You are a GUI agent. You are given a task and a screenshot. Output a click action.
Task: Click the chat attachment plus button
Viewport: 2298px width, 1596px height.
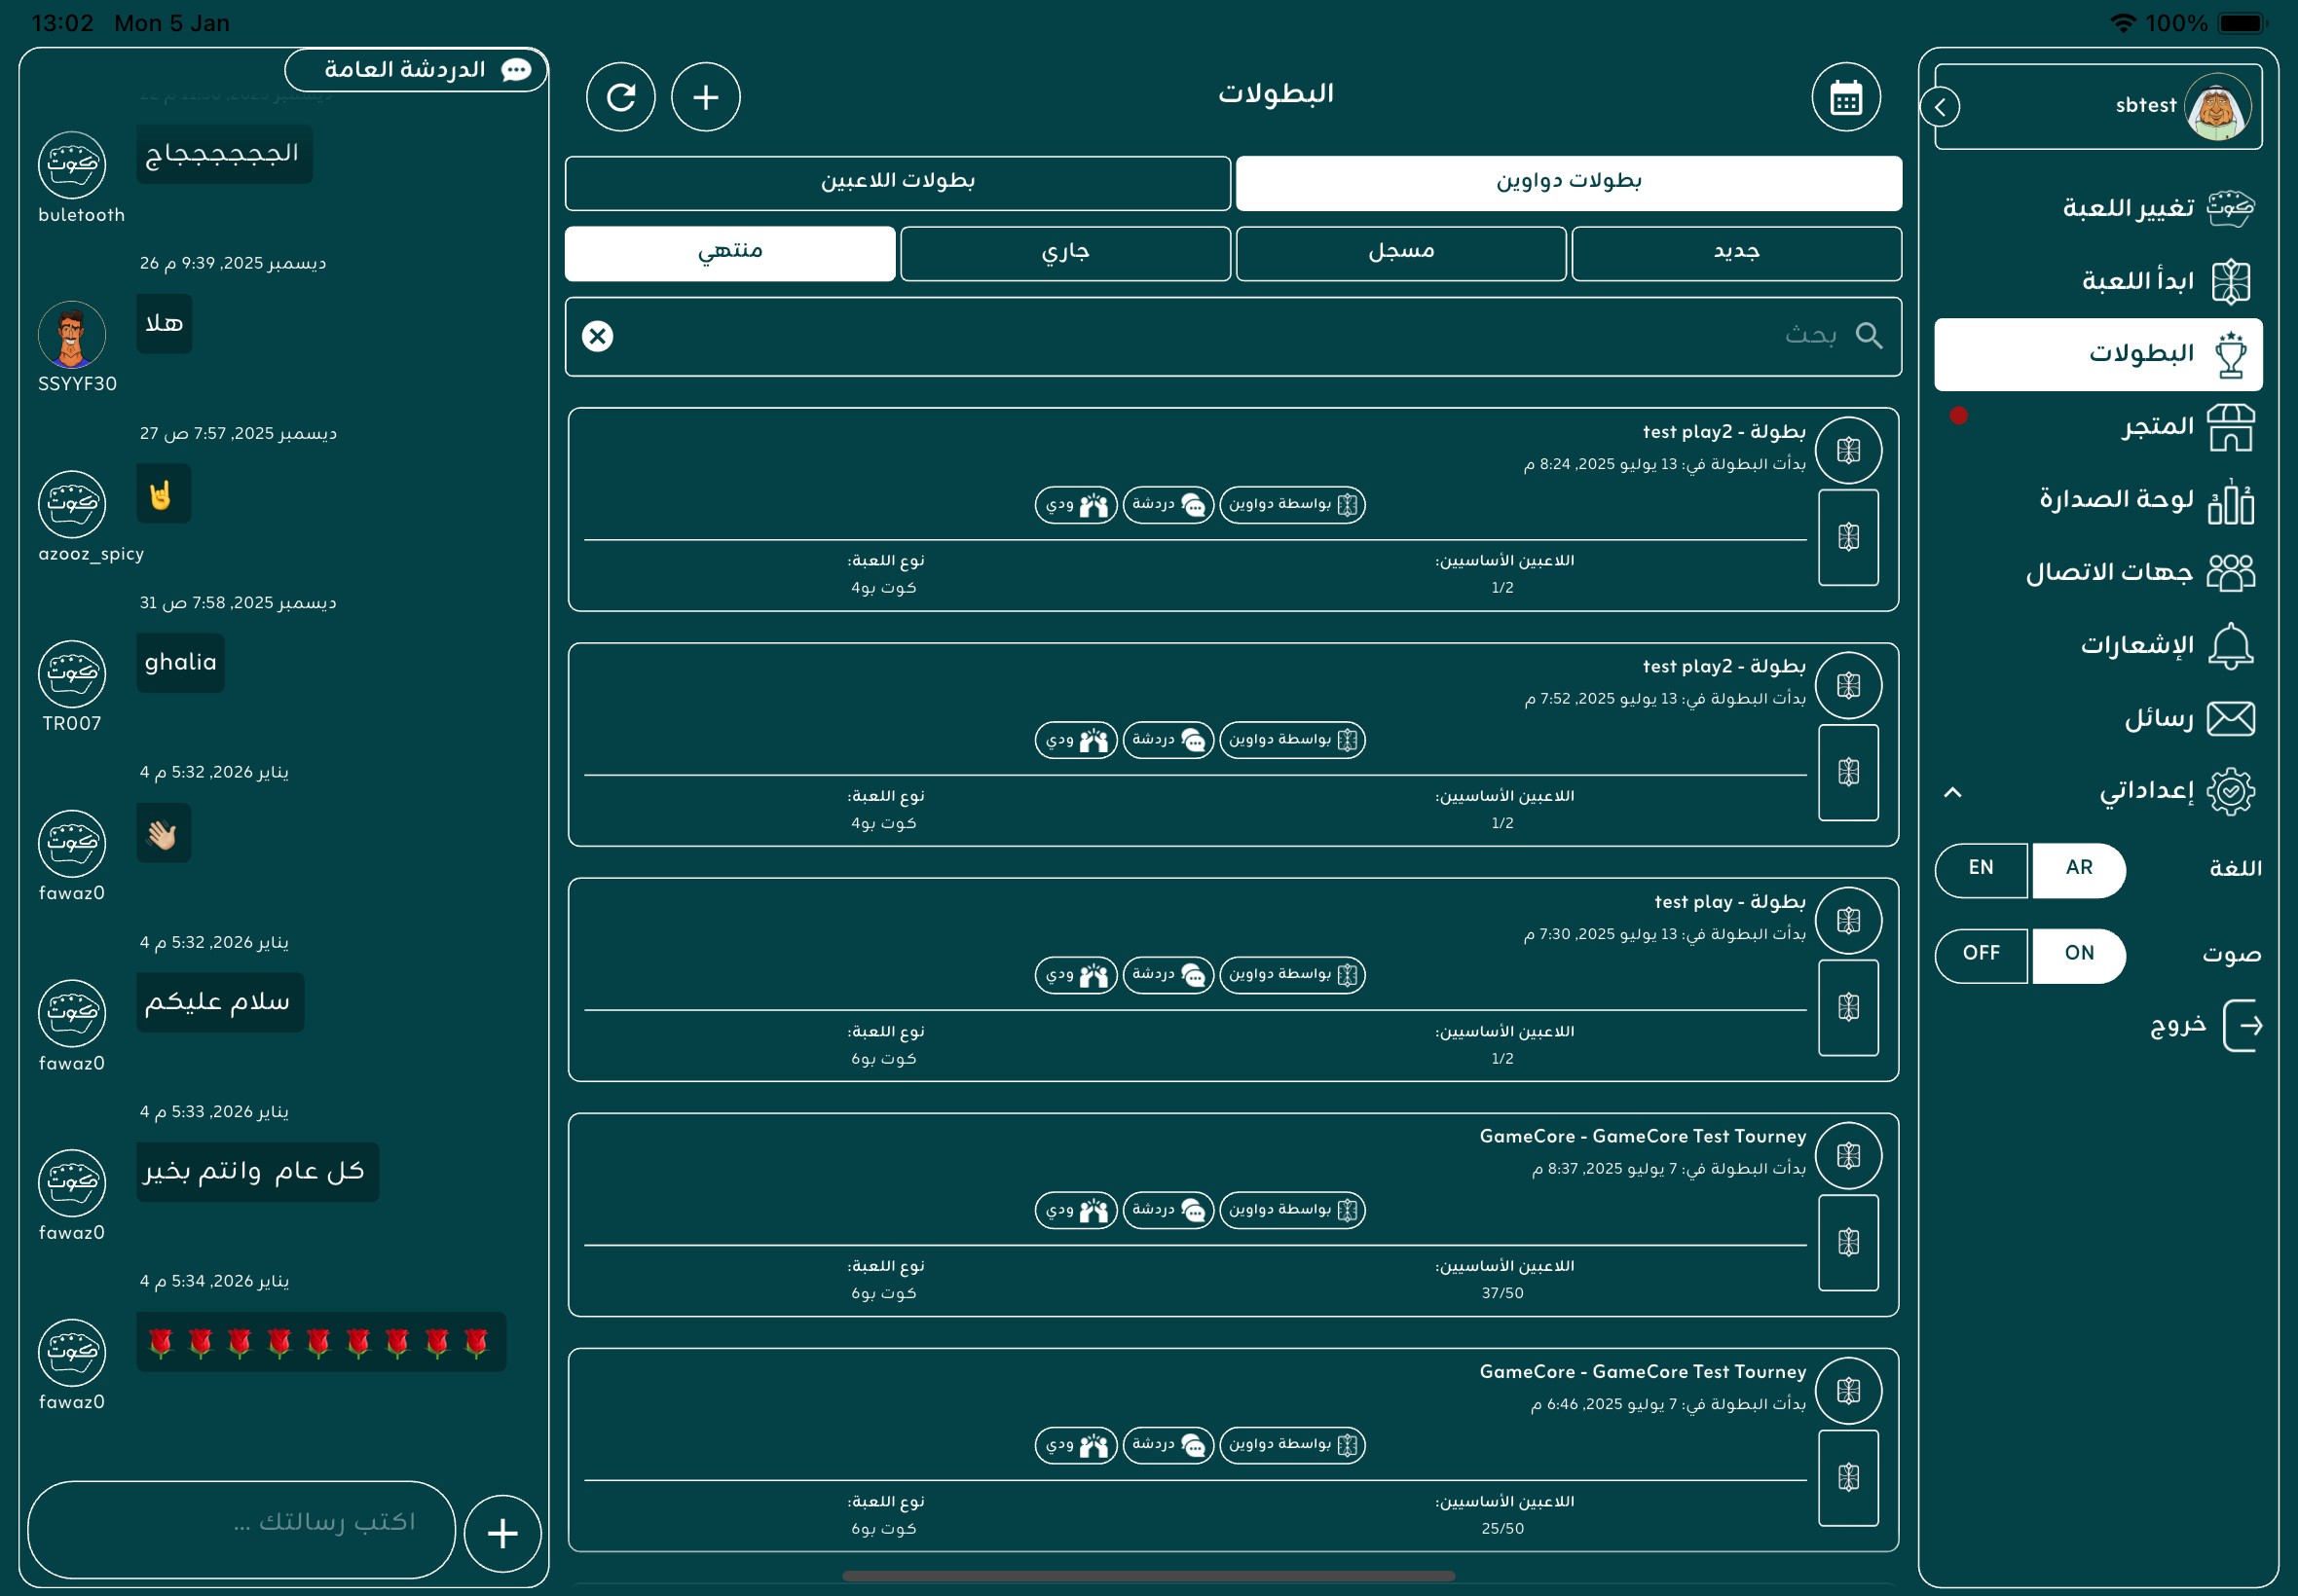point(502,1532)
